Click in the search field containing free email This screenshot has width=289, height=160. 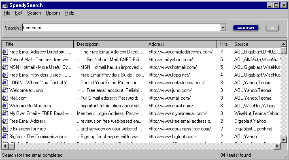pyautogui.click(x=121, y=28)
